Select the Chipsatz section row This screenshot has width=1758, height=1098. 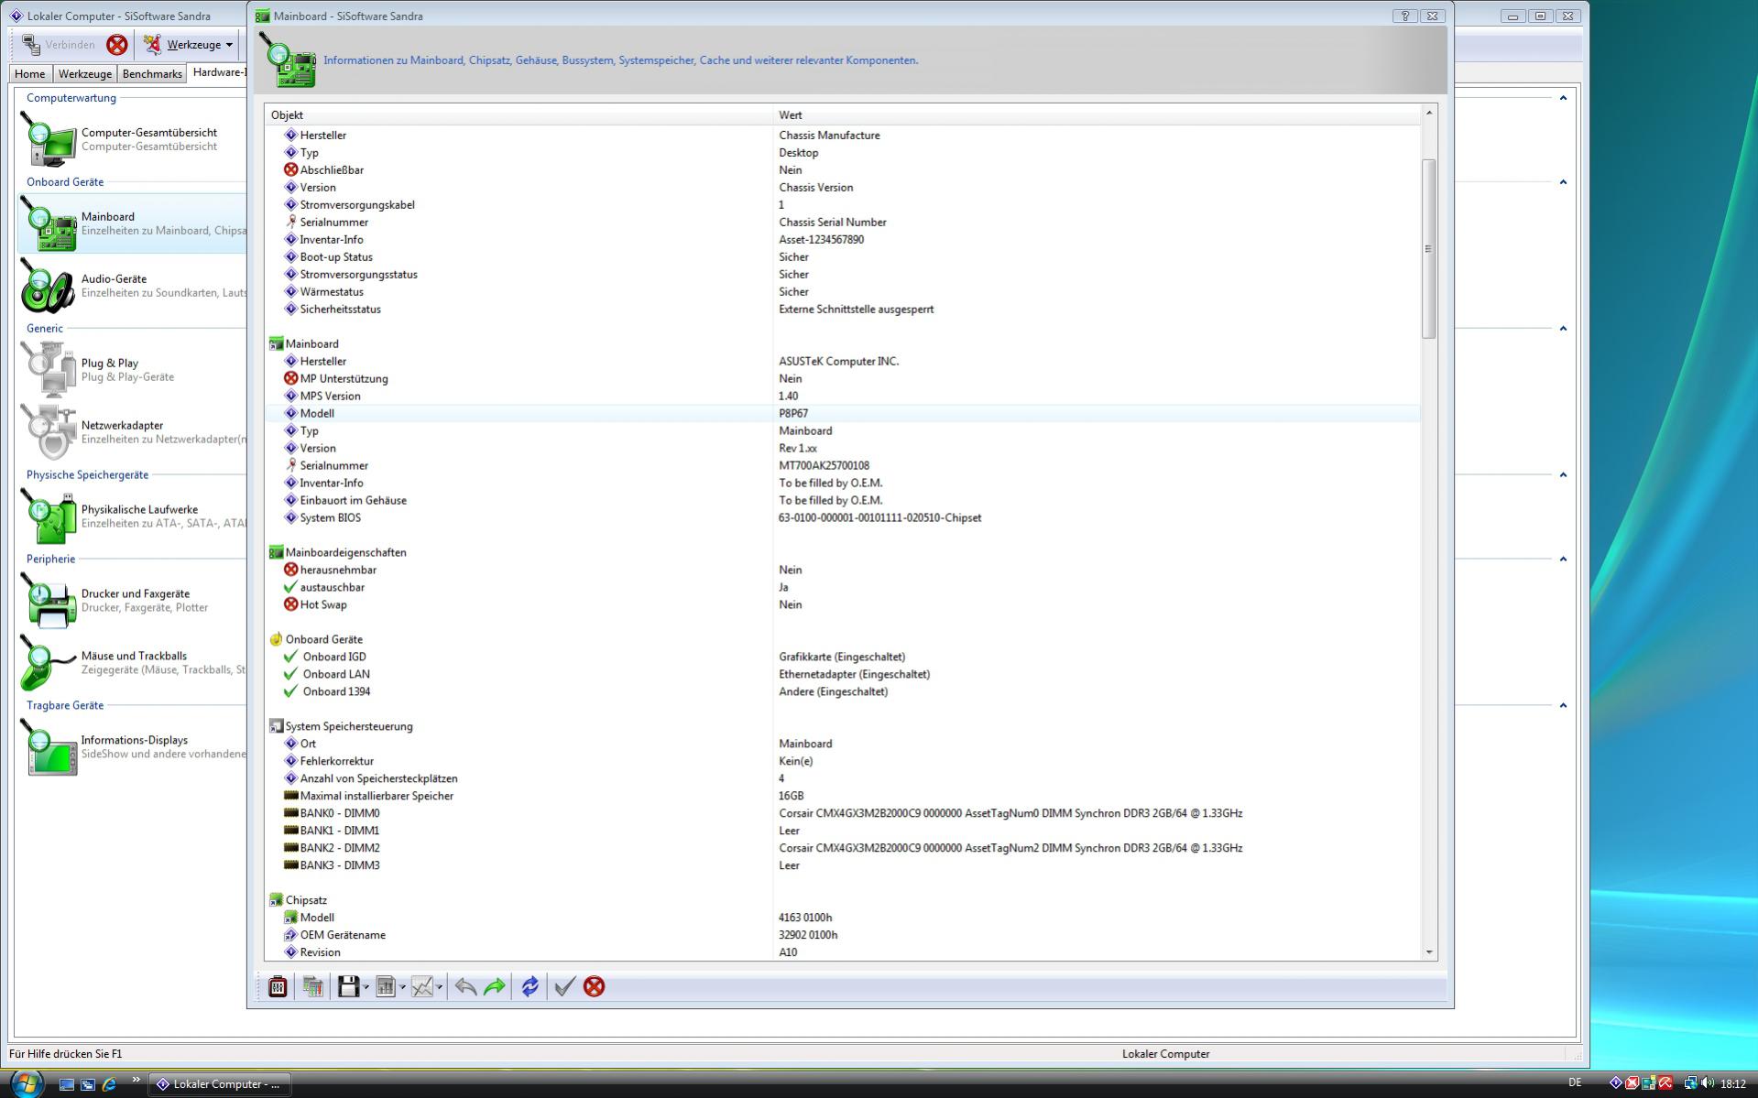pyautogui.click(x=843, y=901)
